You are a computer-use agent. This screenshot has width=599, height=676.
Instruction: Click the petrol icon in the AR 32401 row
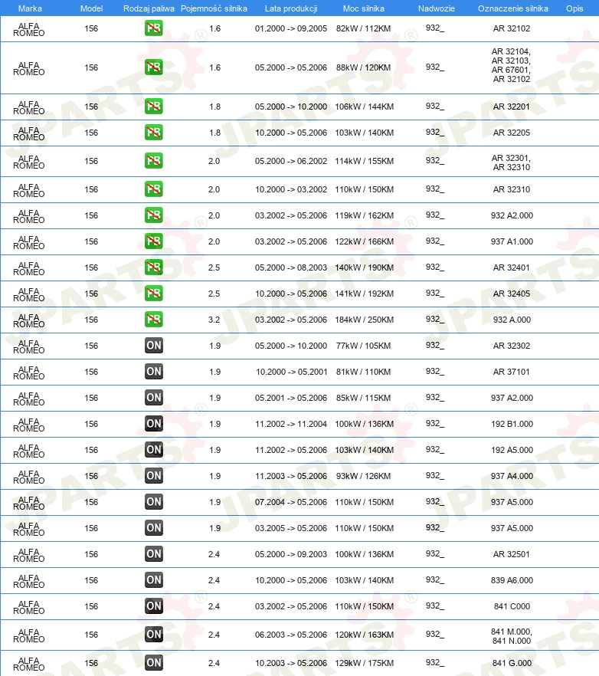(154, 267)
